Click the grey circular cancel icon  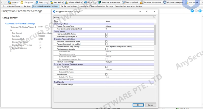click(196, 11)
